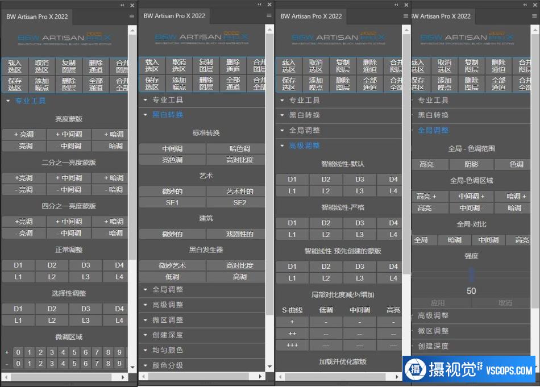The image size is (540, 387).
Task: Click 暗调 under 全局-对比
Action: 455,240
